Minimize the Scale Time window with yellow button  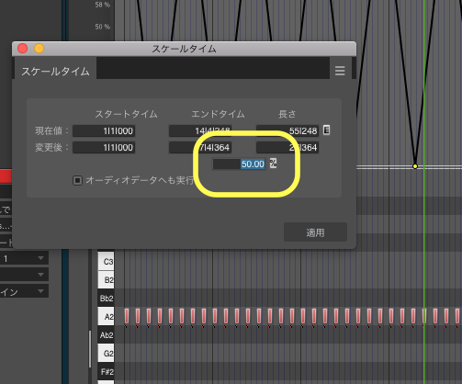click(x=39, y=49)
